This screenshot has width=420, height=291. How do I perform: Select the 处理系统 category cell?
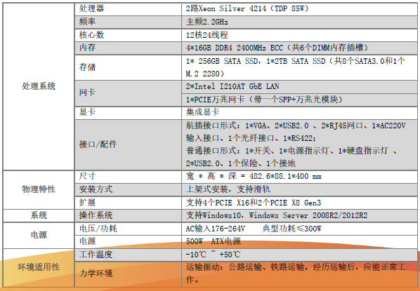39,86
